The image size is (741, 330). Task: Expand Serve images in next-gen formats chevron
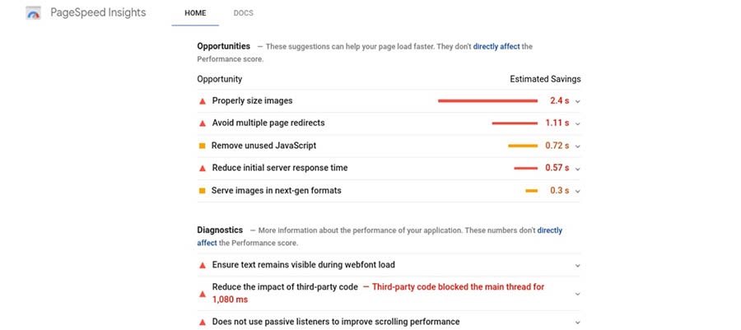tap(577, 191)
